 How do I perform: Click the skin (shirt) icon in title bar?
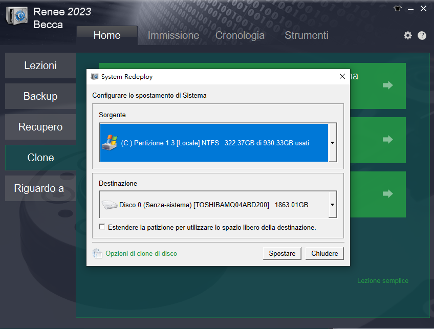tap(398, 9)
